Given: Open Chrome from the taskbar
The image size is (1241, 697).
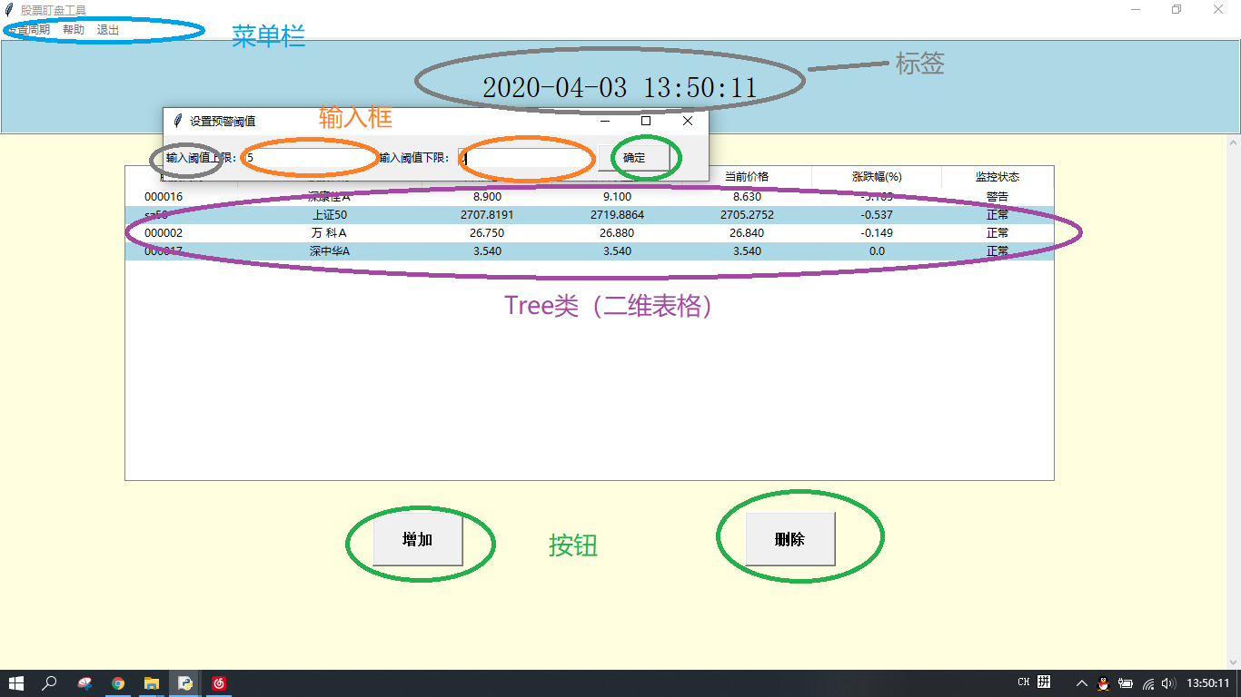Looking at the screenshot, I should pyautogui.click(x=118, y=683).
